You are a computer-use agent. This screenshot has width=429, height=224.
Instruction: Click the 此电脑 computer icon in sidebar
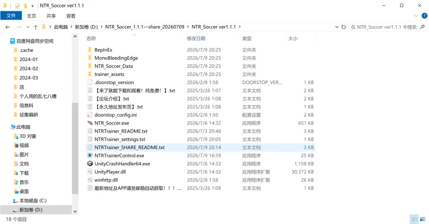pos(13,127)
